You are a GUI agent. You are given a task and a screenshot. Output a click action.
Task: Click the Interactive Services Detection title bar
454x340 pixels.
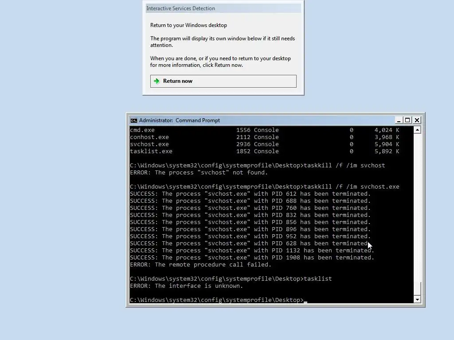coord(223,8)
